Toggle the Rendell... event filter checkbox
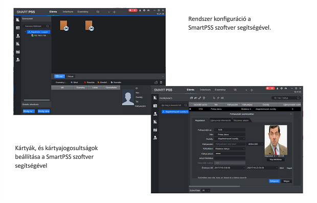The image size is (317, 203). pyautogui.click(x=98, y=83)
